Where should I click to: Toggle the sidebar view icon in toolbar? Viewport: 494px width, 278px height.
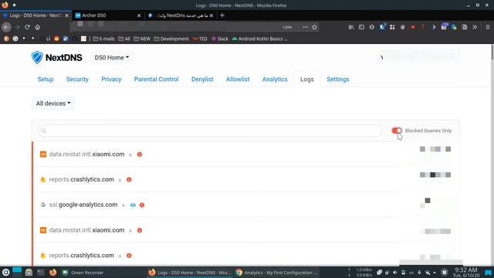(361, 27)
